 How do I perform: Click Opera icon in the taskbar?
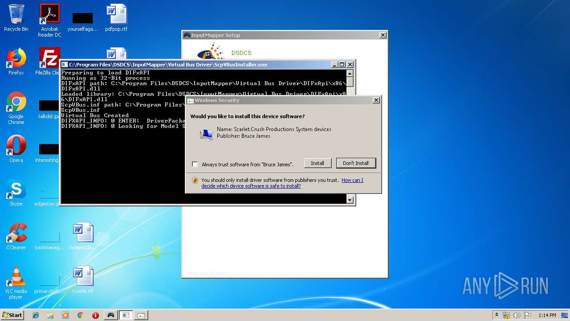[95, 315]
